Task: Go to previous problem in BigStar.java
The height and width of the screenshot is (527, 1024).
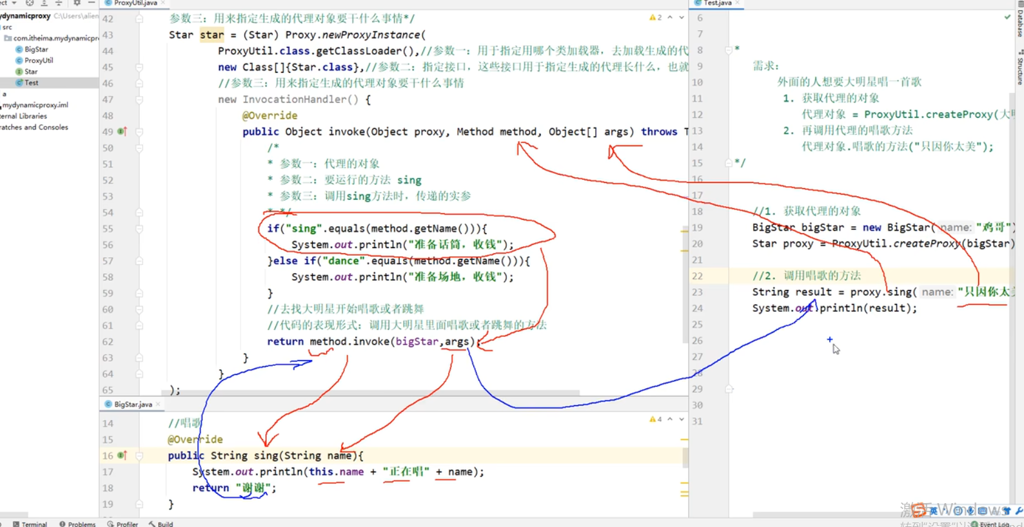Action: tap(670, 419)
